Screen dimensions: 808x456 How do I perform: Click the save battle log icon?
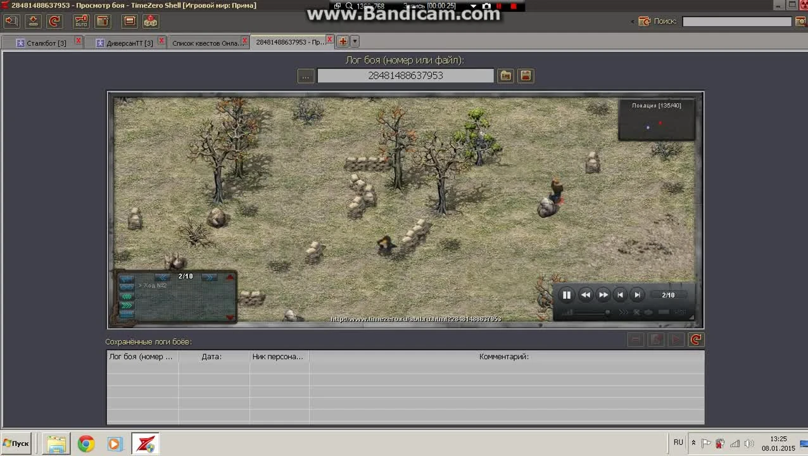[526, 76]
